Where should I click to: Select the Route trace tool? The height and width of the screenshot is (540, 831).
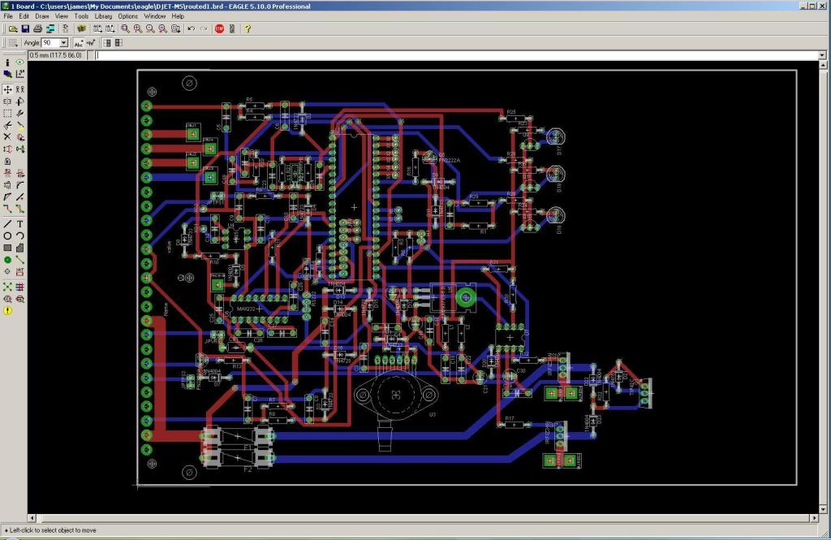(x=7, y=209)
